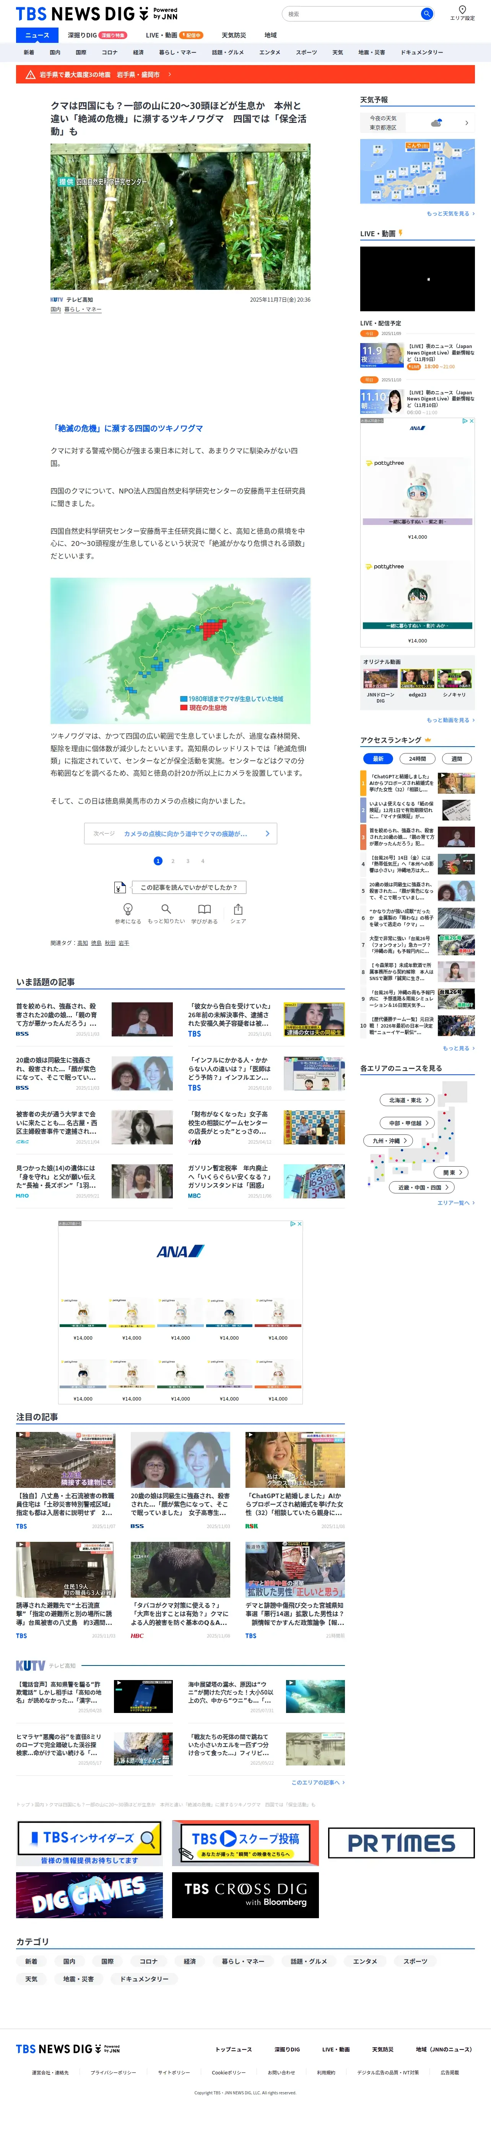Click the 暮らし・マネー breadcrumb under the photo

point(83,309)
